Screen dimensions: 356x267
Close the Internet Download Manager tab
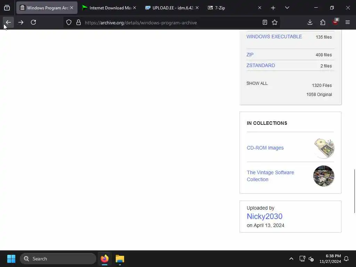point(135,8)
